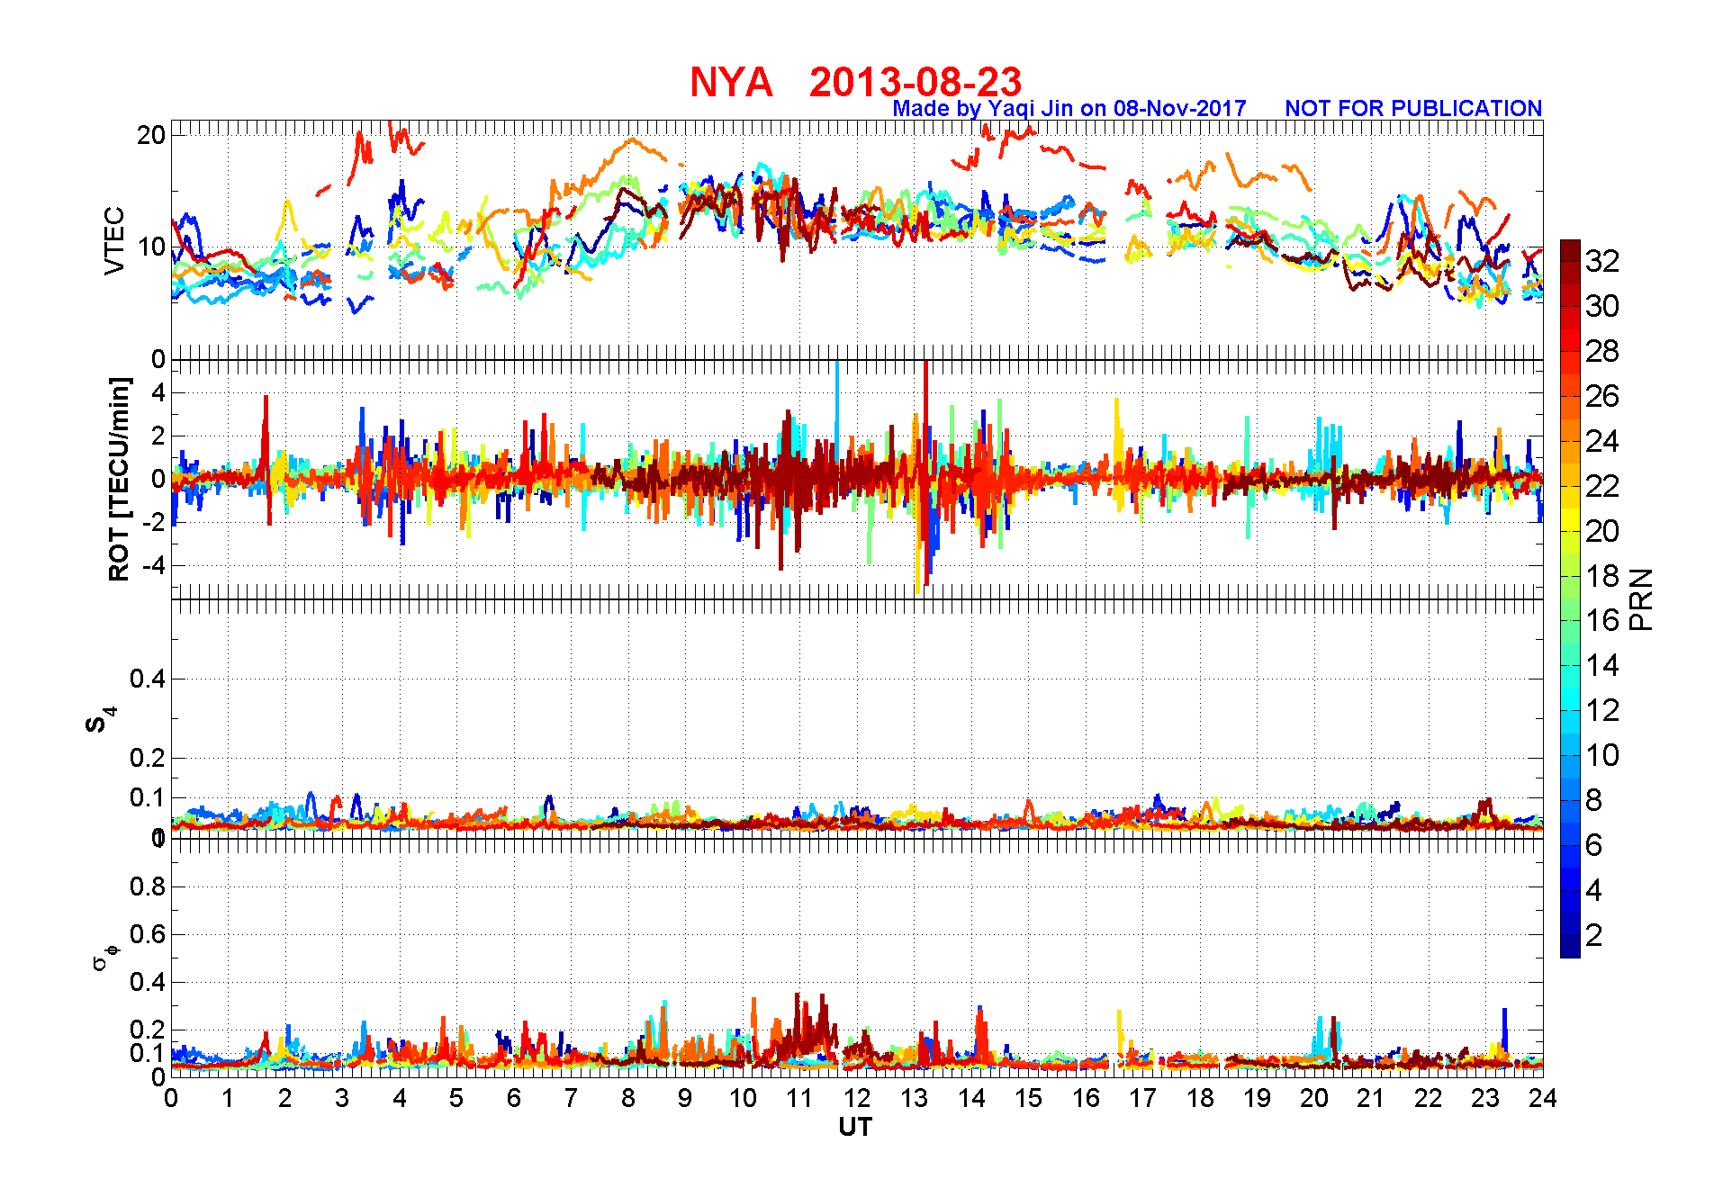Select the "UT" x-axis label
Image resolution: width=1714 pixels, height=1197 pixels.
point(855,1127)
